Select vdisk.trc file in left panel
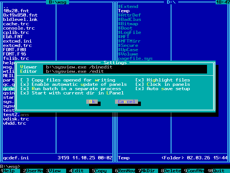Image resolution: width=230 pixels, height=173 pixels. [x=16, y=119]
